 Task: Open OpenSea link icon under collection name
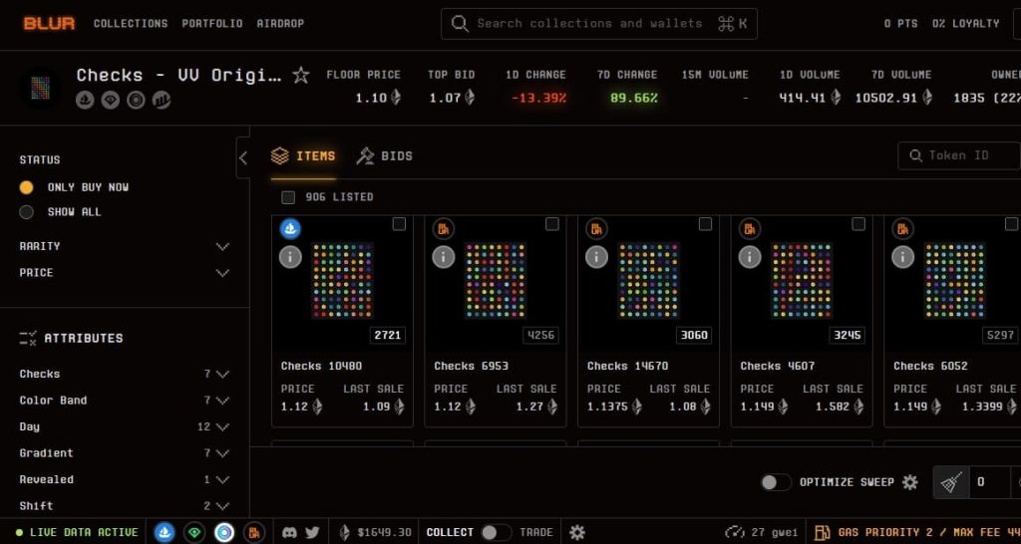[x=85, y=101]
